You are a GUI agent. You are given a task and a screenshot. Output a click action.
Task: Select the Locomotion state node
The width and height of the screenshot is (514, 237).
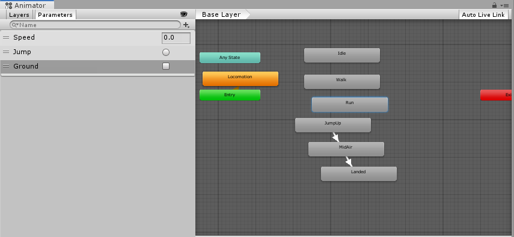tap(240, 79)
